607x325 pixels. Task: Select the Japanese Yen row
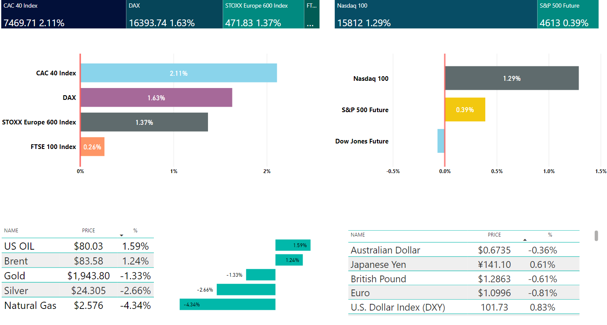click(x=464, y=264)
